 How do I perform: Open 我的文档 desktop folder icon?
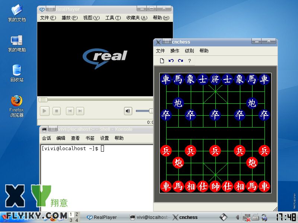click(17, 13)
